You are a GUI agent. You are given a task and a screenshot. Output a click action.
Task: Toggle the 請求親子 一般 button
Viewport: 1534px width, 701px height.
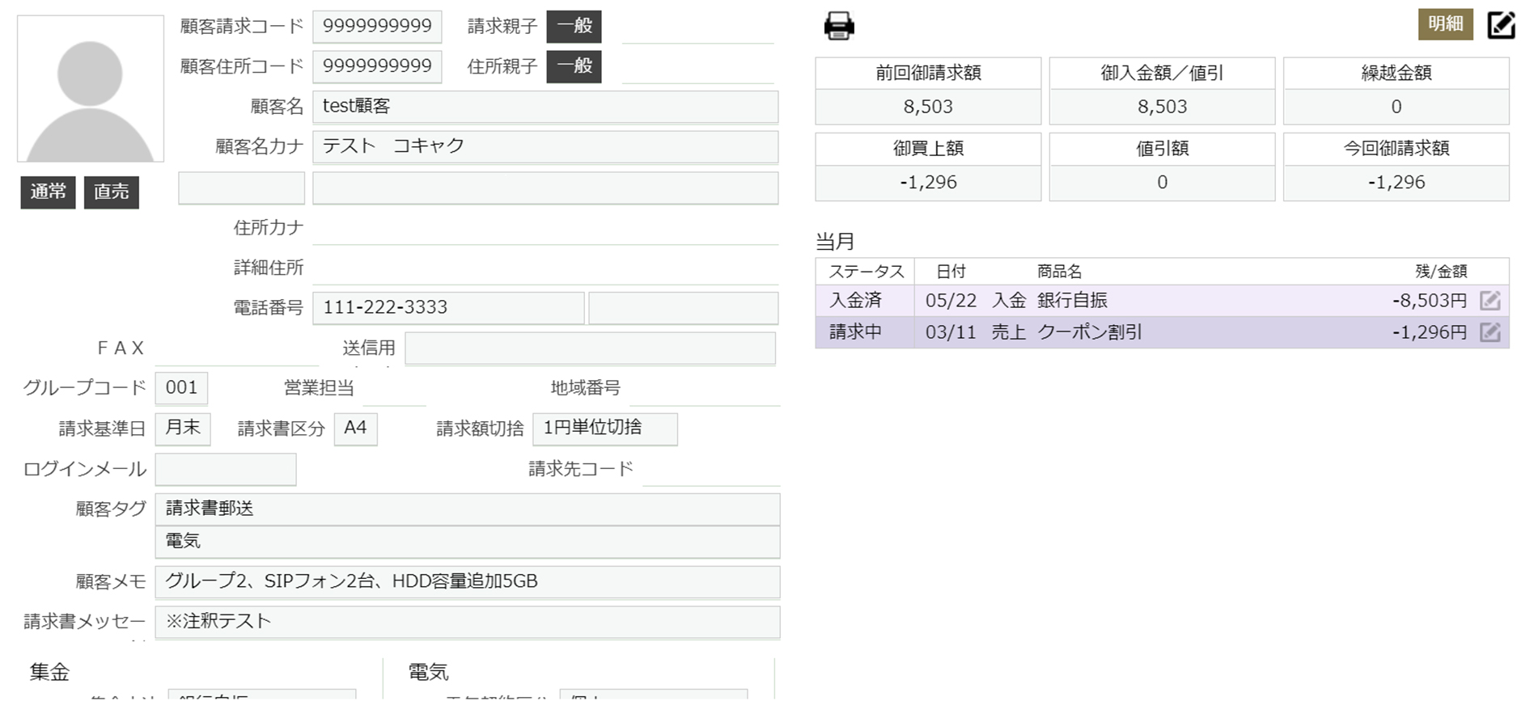click(574, 26)
